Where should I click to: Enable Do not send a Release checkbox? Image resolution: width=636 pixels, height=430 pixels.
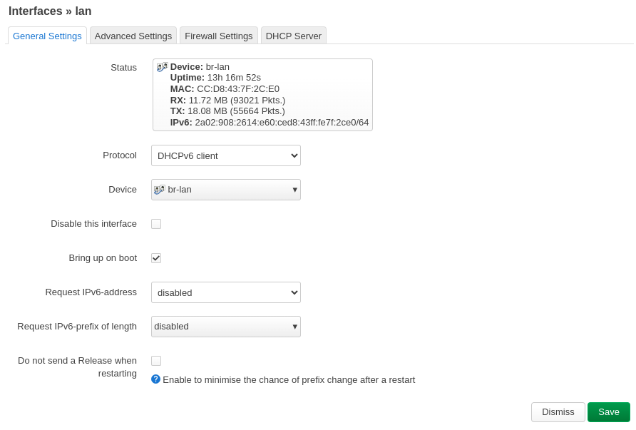(156, 361)
